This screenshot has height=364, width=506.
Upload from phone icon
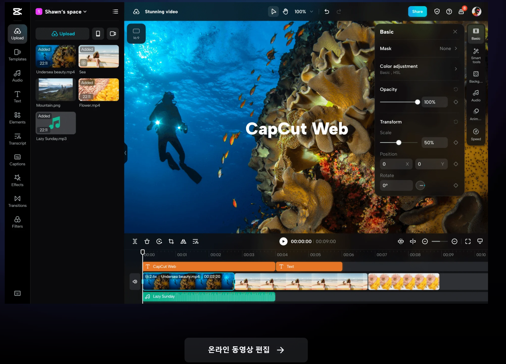coord(98,34)
